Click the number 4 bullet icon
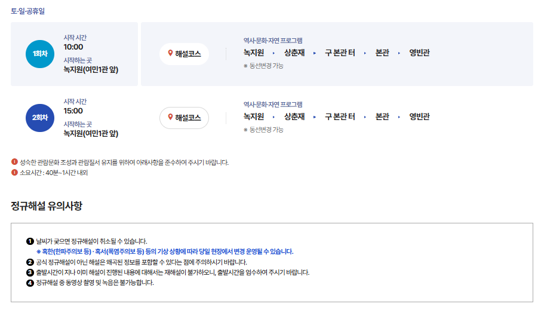Viewport: 544px width, 313px height. (30, 283)
